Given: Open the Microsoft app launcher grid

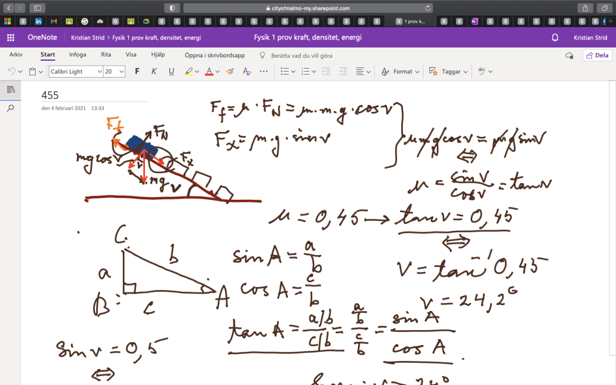Looking at the screenshot, I should 10,37.
